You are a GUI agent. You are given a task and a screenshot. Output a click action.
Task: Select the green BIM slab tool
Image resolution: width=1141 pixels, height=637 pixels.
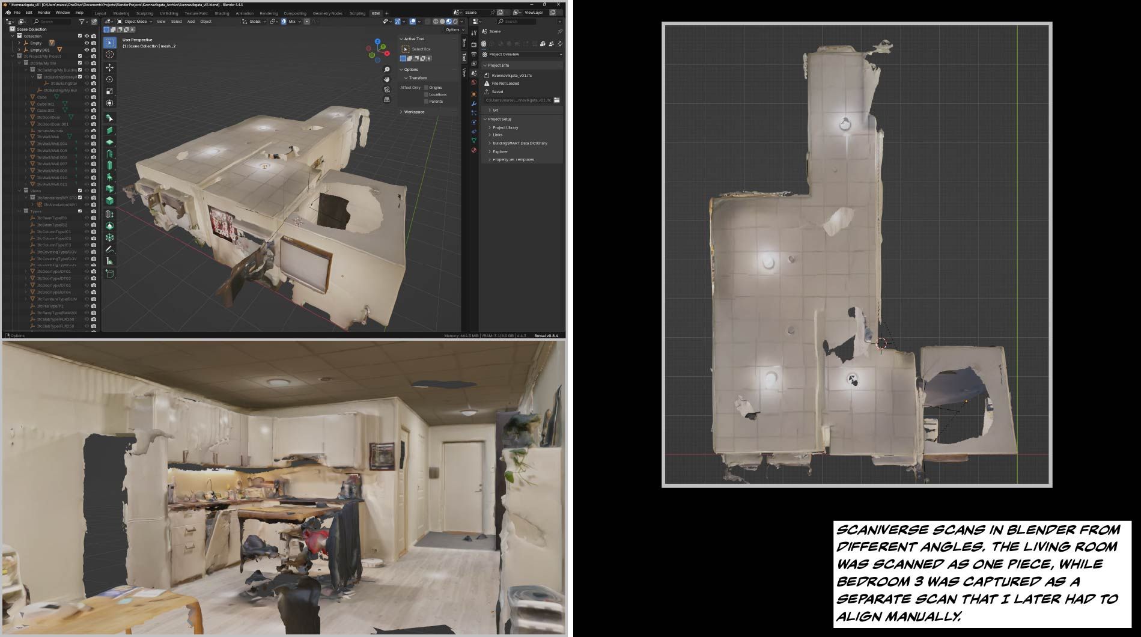click(109, 142)
